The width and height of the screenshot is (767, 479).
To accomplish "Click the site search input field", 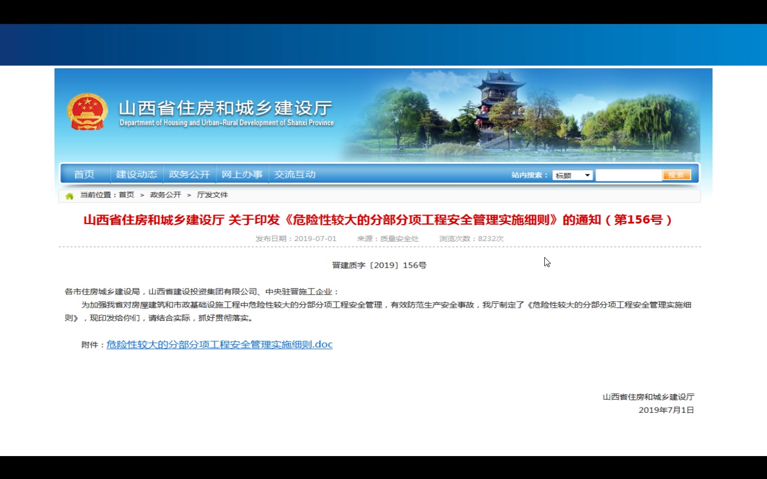I will coord(629,175).
